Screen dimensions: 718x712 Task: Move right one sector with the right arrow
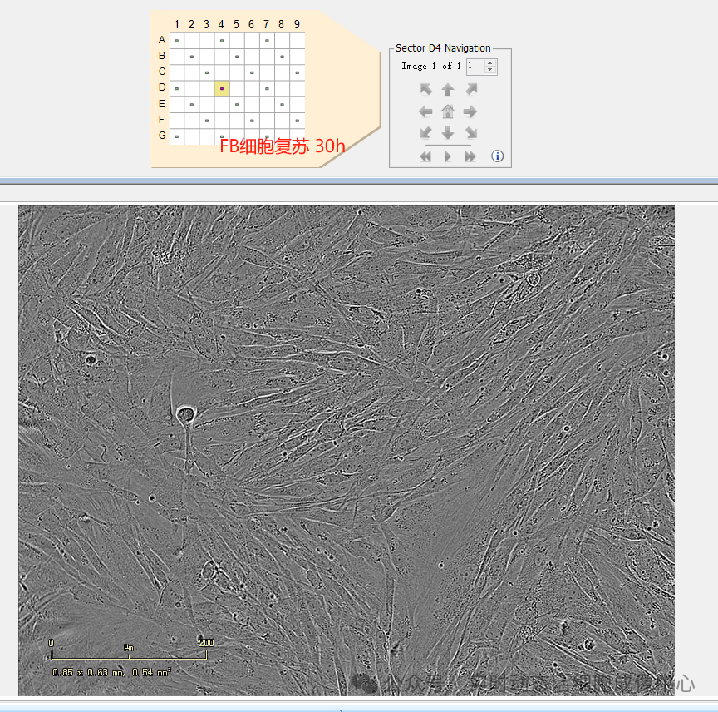pos(470,111)
